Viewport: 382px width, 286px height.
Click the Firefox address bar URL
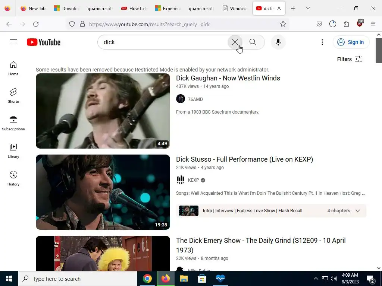coord(149,24)
